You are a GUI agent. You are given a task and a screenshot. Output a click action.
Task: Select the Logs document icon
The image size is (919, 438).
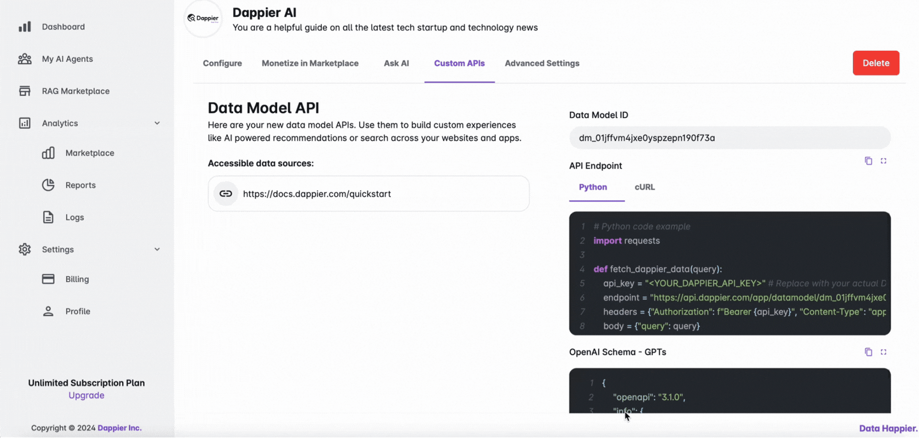tap(48, 217)
